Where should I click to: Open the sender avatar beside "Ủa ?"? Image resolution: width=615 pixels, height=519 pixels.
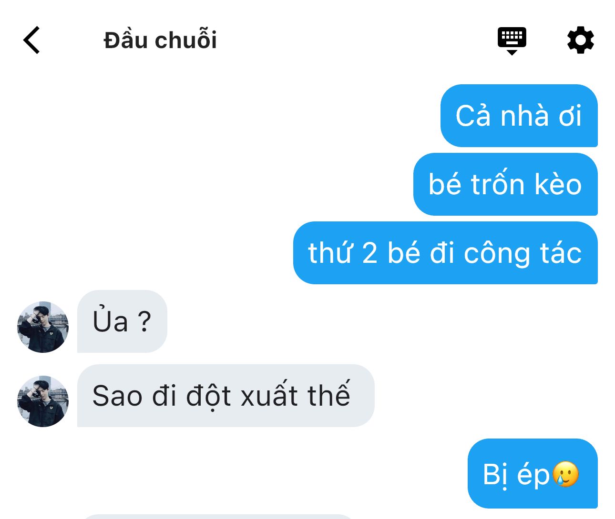click(x=43, y=327)
